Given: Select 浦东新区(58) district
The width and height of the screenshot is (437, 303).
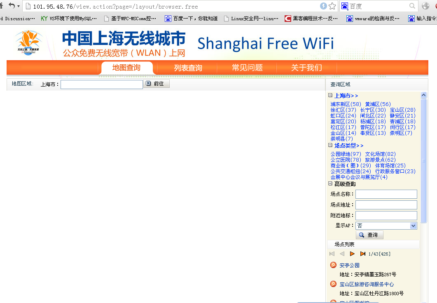Looking at the screenshot, I should point(346,104).
